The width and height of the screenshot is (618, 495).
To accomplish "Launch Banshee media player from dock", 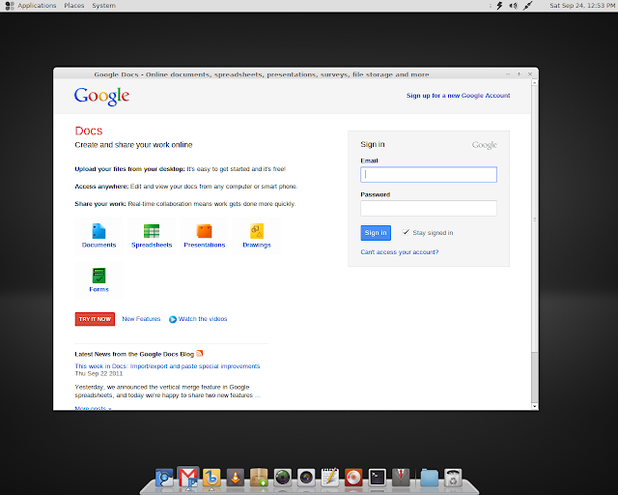I will pos(211,478).
